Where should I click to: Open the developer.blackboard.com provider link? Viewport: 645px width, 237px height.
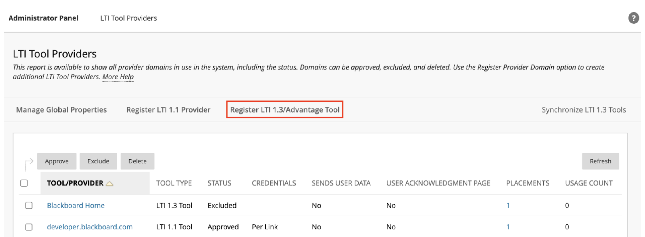(x=90, y=227)
